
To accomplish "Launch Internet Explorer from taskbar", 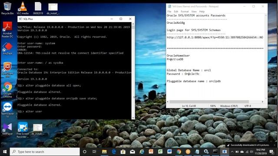I will pos(142,152).
